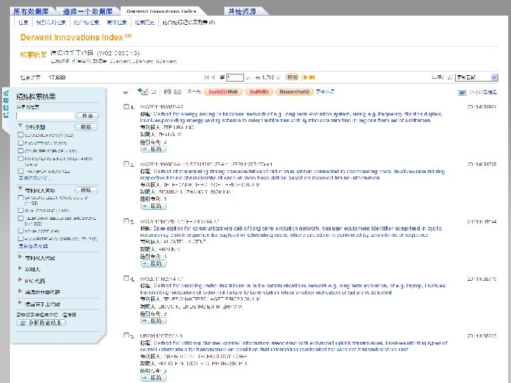Check the ENGINEERING subject area box
This screenshot has height=383, width=511.
(x=21, y=143)
